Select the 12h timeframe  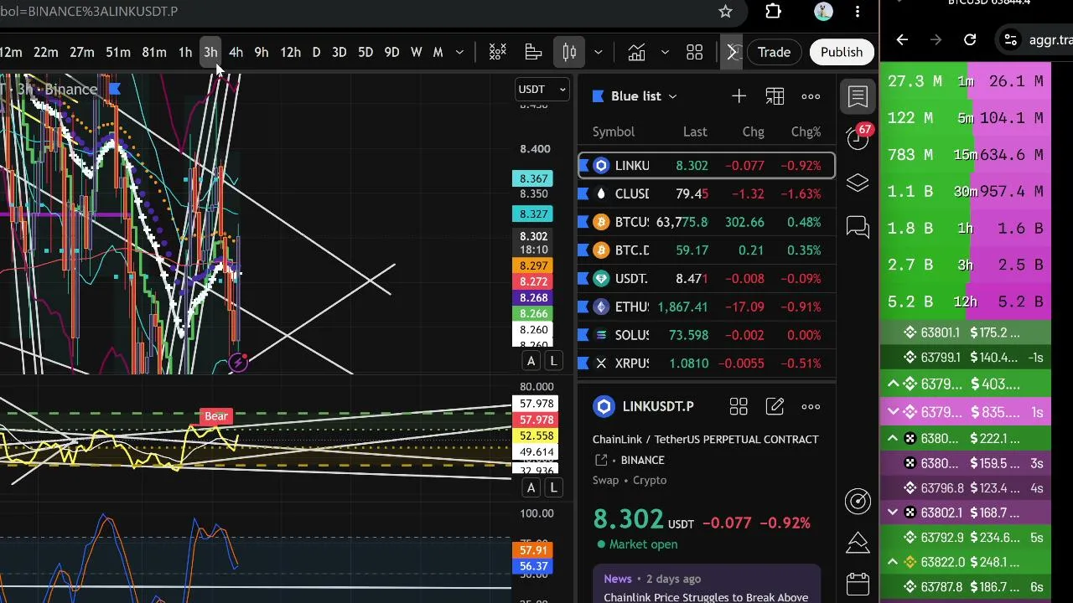pos(290,53)
